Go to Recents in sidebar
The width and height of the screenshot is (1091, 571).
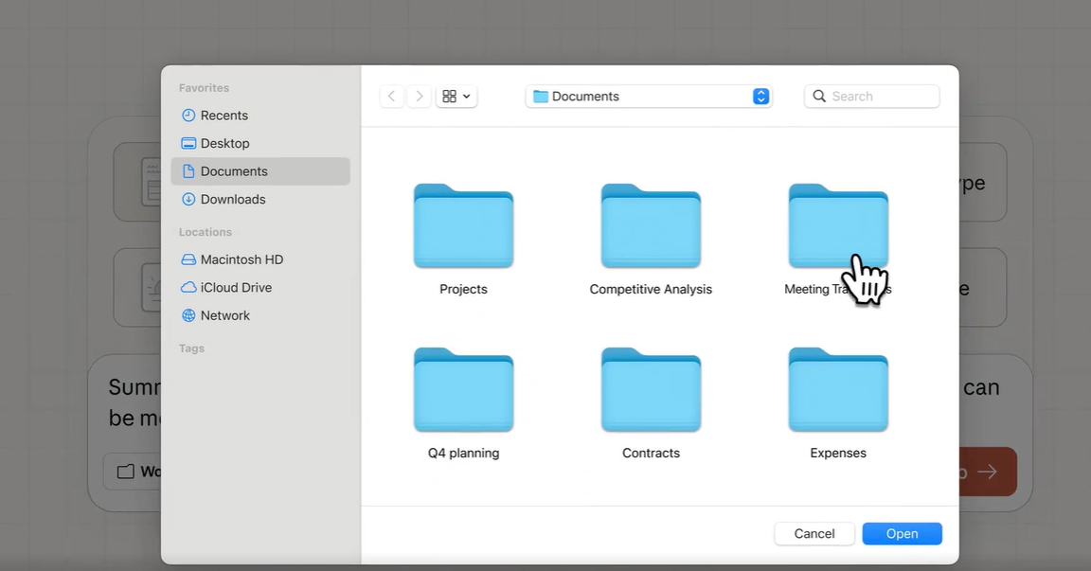224,116
